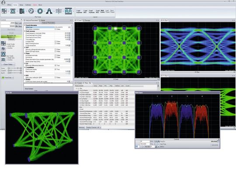Open the measurement table plot tool in the ribbon
The image size is (236, 172).
tap(59, 11)
